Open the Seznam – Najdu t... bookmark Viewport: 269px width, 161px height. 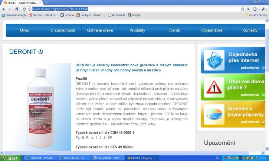click(43, 15)
